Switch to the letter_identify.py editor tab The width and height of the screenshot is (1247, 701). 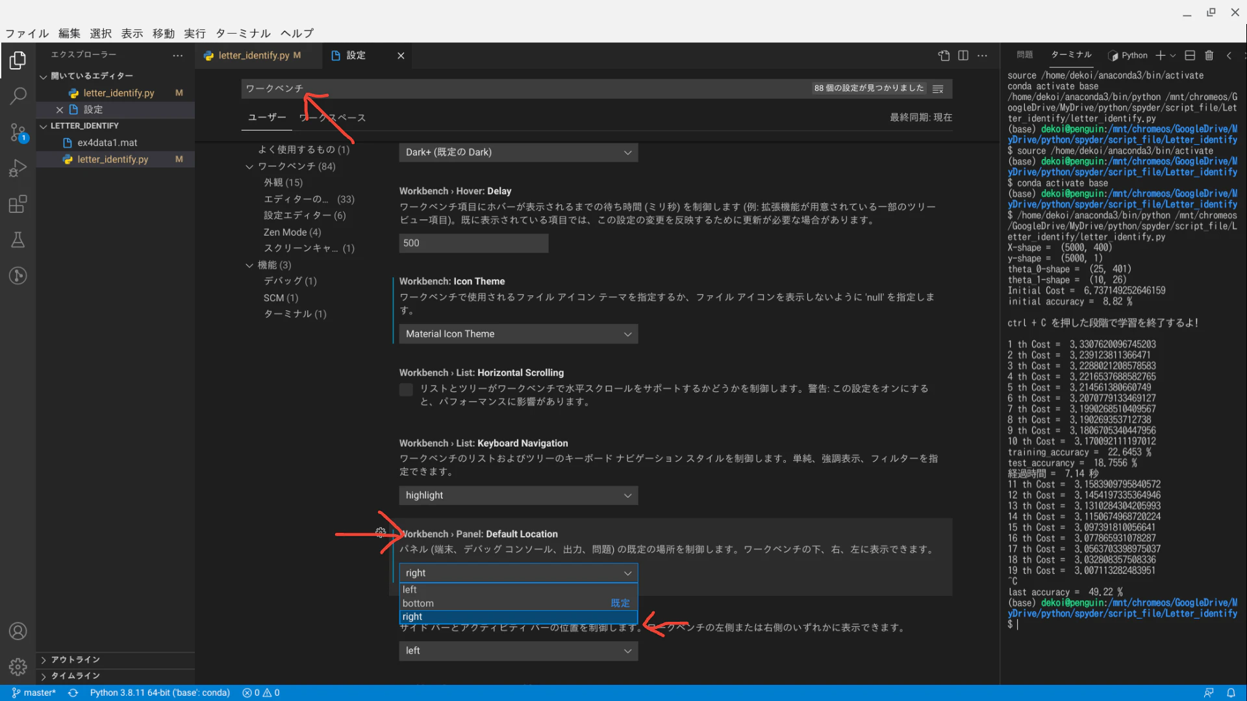click(x=253, y=55)
